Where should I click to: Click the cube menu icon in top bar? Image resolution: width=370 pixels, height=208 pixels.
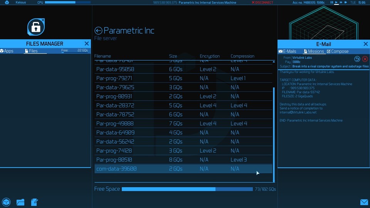(x=7, y=3)
